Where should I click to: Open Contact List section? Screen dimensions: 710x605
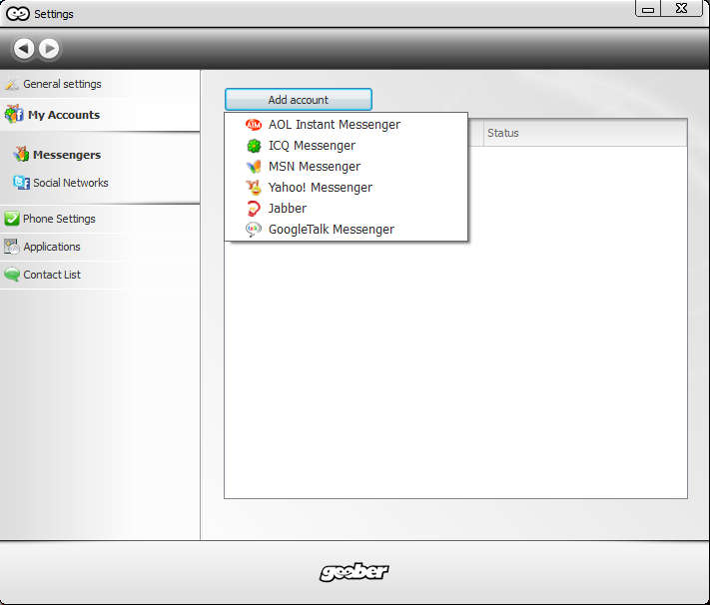(100, 275)
